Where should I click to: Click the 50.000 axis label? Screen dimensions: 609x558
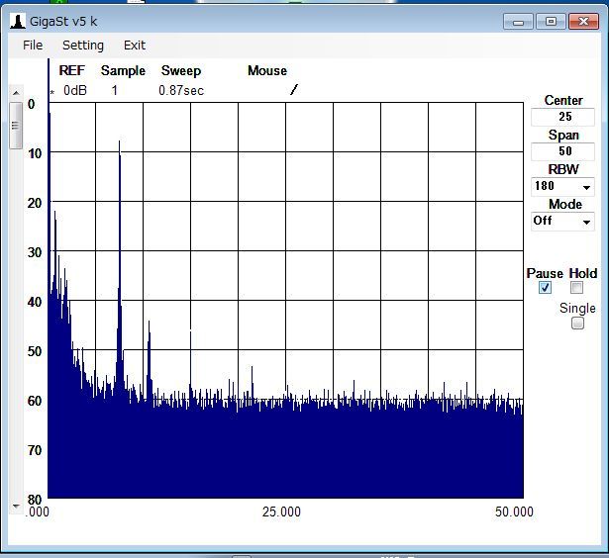click(x=514, y=511)
